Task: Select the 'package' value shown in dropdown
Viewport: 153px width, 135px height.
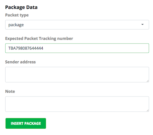Action: pyautogui.click(x=16, y=25)
